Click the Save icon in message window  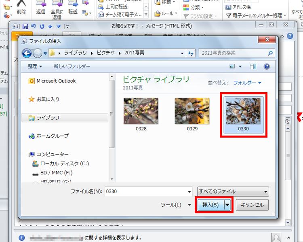[25, 26]
